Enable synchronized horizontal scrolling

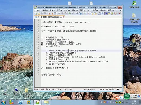[x=95, y=13]
